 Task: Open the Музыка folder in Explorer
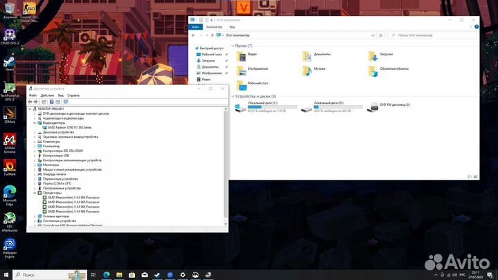(308, 69)
